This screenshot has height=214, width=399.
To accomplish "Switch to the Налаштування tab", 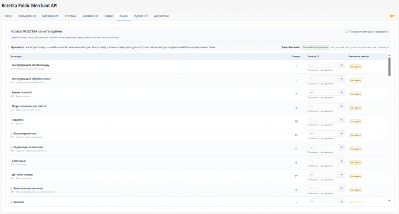I will pyautogui.click(x=27, y=16).
